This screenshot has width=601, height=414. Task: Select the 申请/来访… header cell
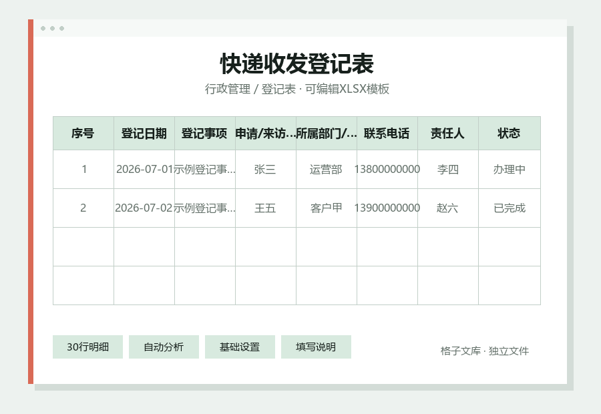[266, 134]
